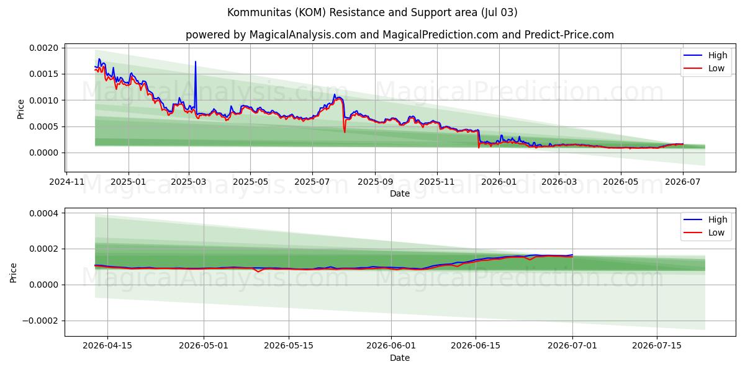Click the '2025-09' x-axis tick label
The image size is (745, 372).
pos(375,182)
